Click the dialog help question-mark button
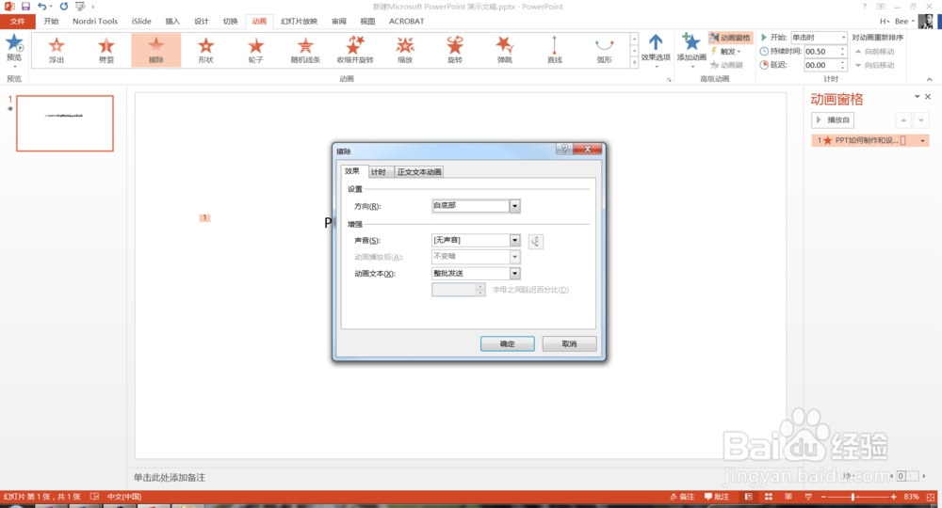The height and width of the screenshot is (508, 942). pos(564,149)
